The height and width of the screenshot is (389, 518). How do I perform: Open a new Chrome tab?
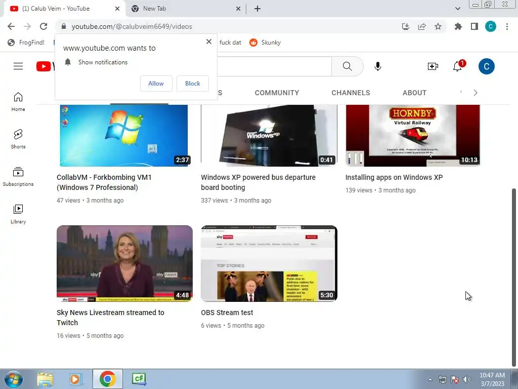[x=257, y=9]
